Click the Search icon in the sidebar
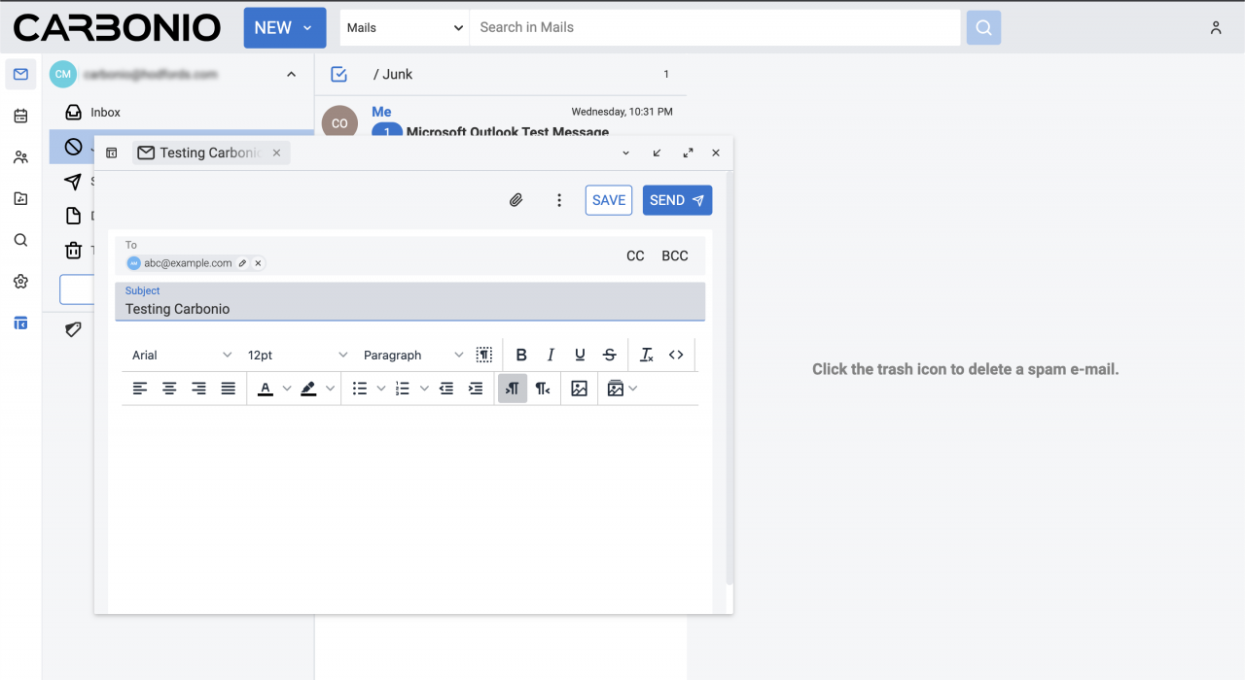1245x680 pixels. pos(20,240)
